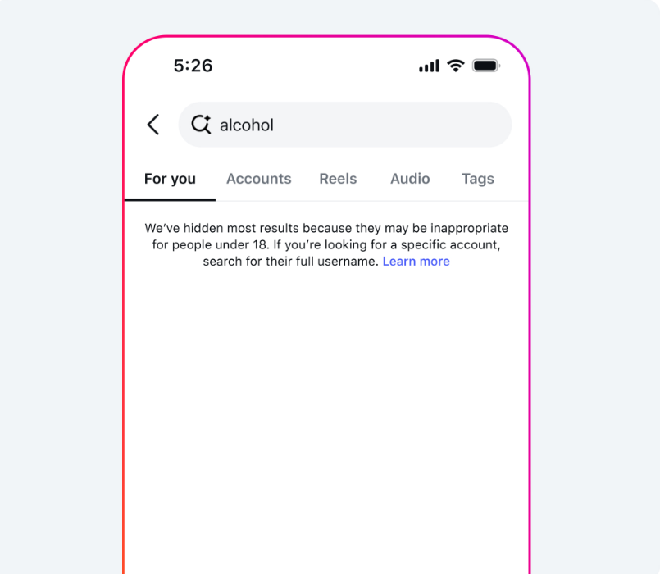Open the Learn more link
The height and width of the screenshot is (574, 660).
(416, 262)
